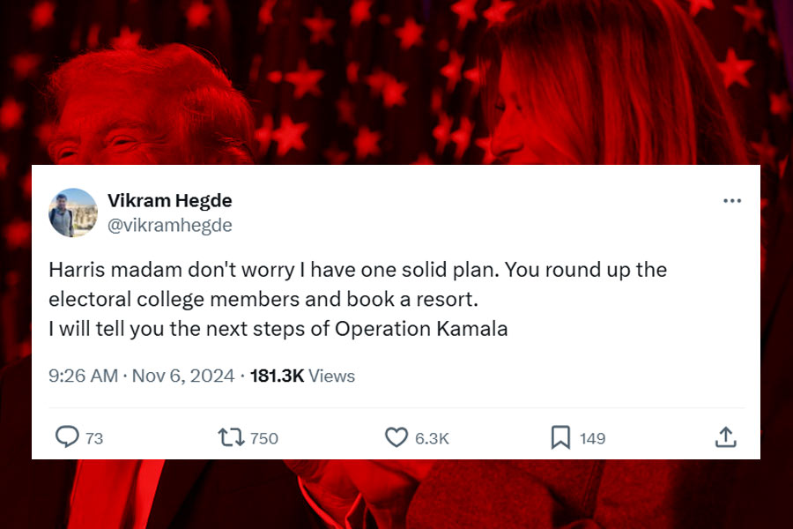The height and width of the screenshot is (529, 793).
Task: Click the reply speech bubble icon
Action: (67, 436)
